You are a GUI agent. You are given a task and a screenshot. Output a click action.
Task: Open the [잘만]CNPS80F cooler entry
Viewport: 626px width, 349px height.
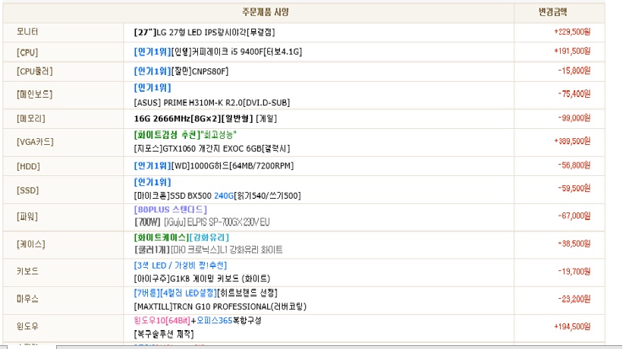tap(181, 71)
